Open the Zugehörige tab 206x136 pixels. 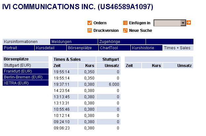[x=109, y=42]
